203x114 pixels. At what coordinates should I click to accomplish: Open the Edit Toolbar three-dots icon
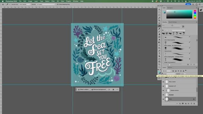coord(159,67)
